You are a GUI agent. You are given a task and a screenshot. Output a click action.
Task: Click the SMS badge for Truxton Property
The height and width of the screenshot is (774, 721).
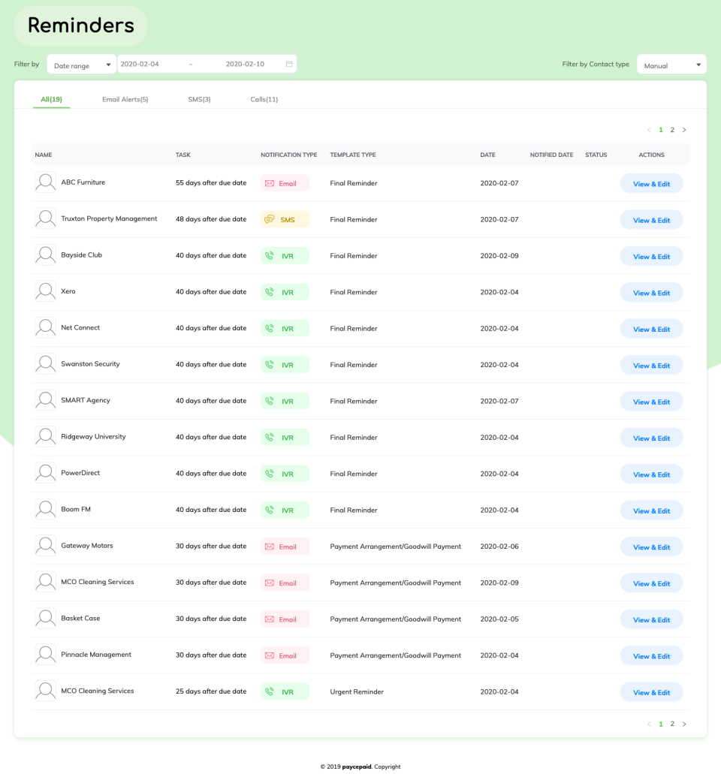285,220
